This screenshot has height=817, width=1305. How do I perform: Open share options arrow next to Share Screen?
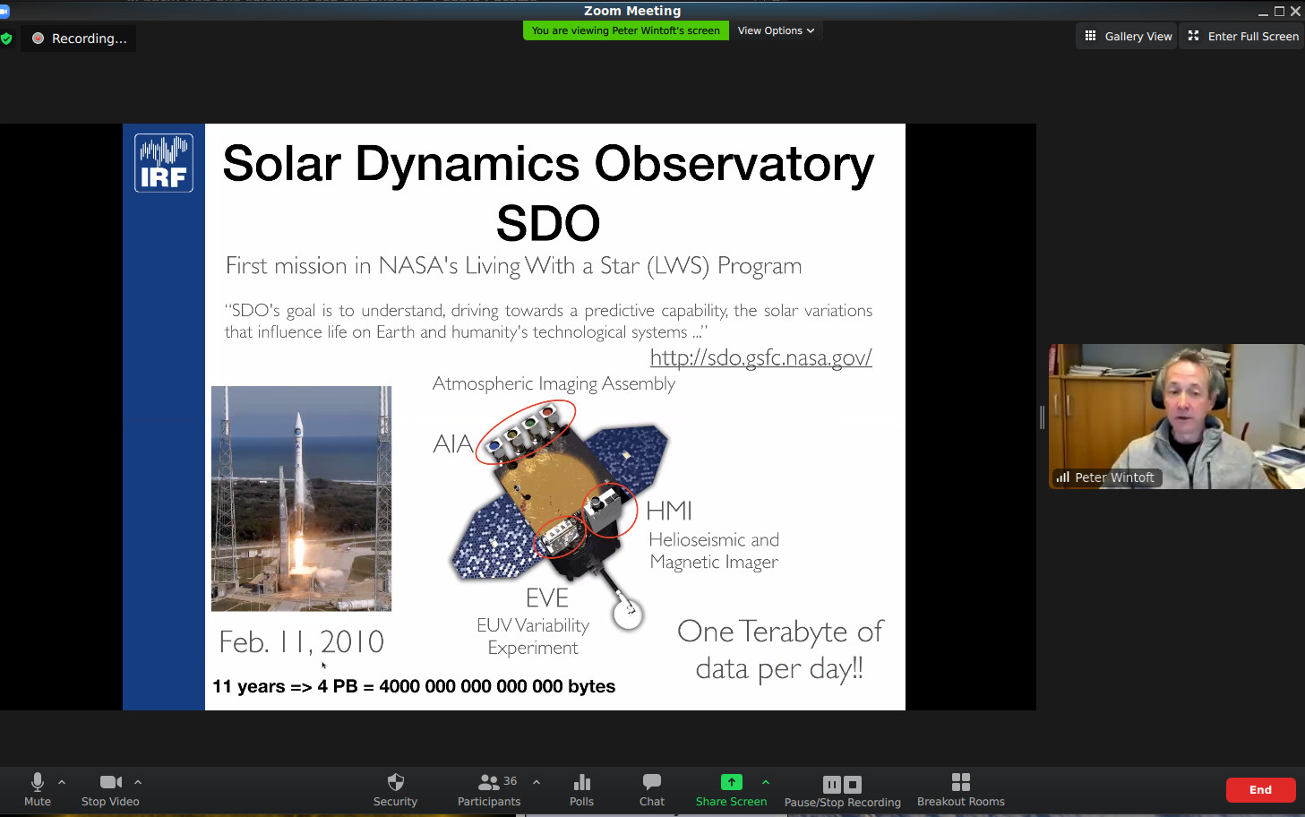[766, 782]
